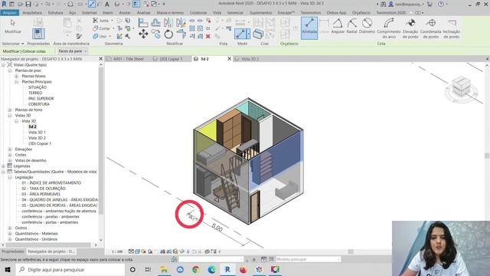The image size is (490, 276).
Task: Click the Create panel component icon
Action: [x=258, y=34]
